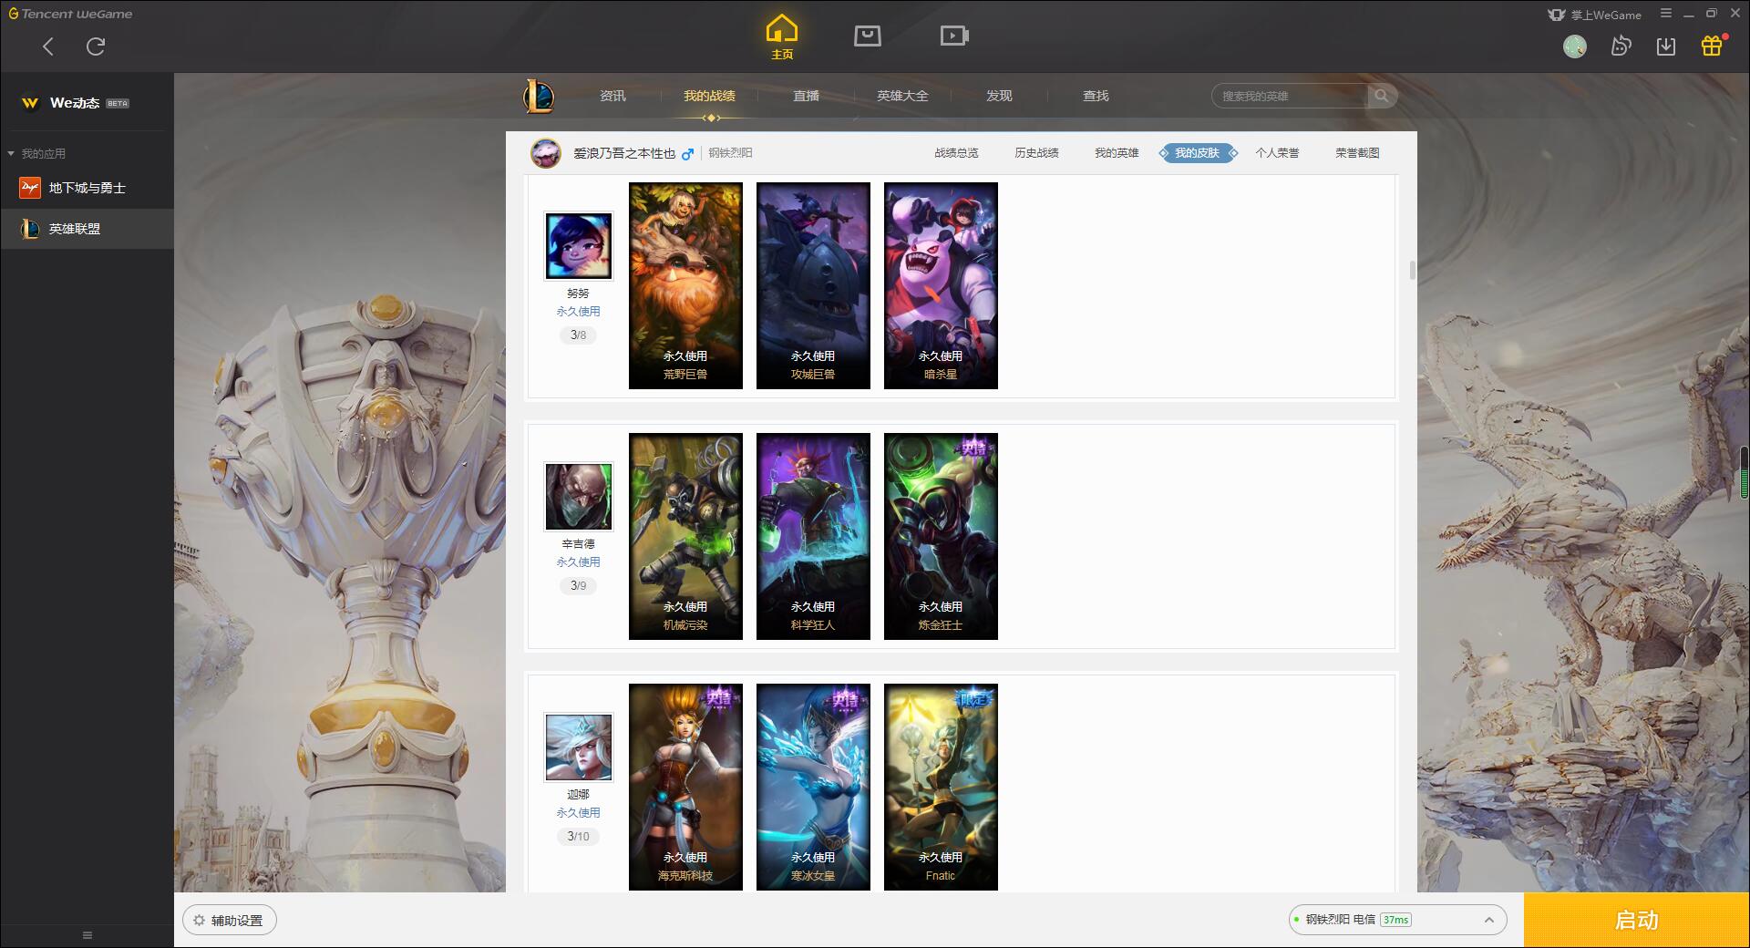Click 3/9 skin count for 辛吉德
This screenshot has height=948, width=1750.
coord(579,585)
